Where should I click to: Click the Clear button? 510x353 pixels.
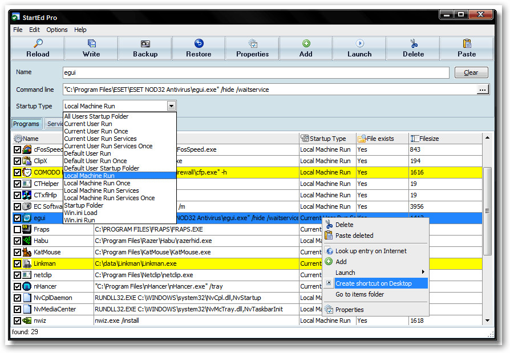[471, 72]
